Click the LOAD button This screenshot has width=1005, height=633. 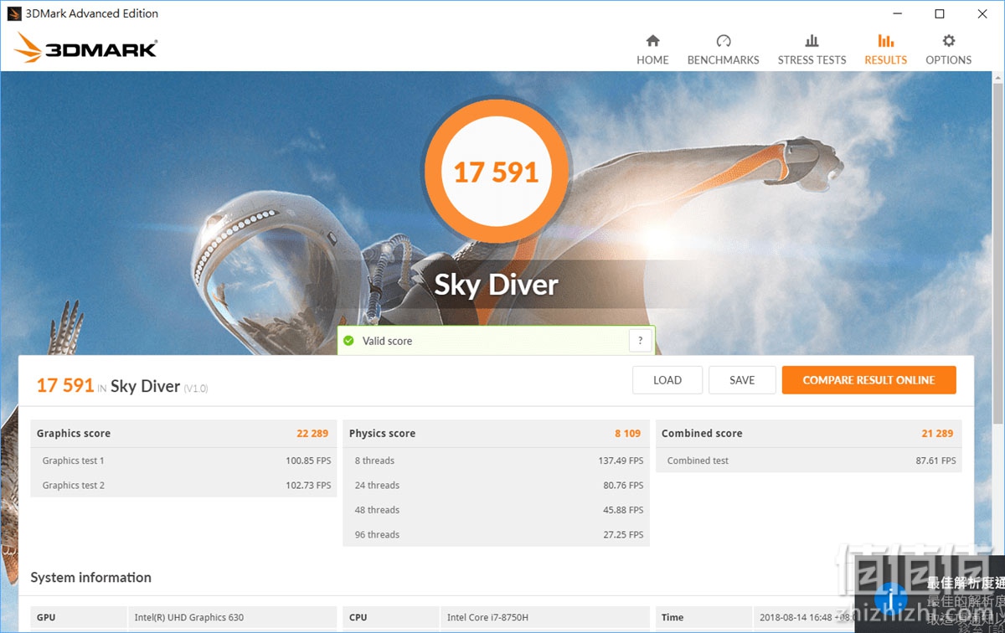[667, 380]
